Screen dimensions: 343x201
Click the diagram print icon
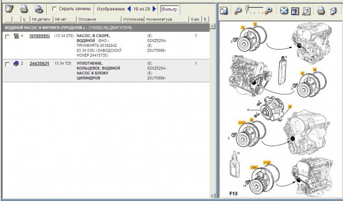coord(321,10)
